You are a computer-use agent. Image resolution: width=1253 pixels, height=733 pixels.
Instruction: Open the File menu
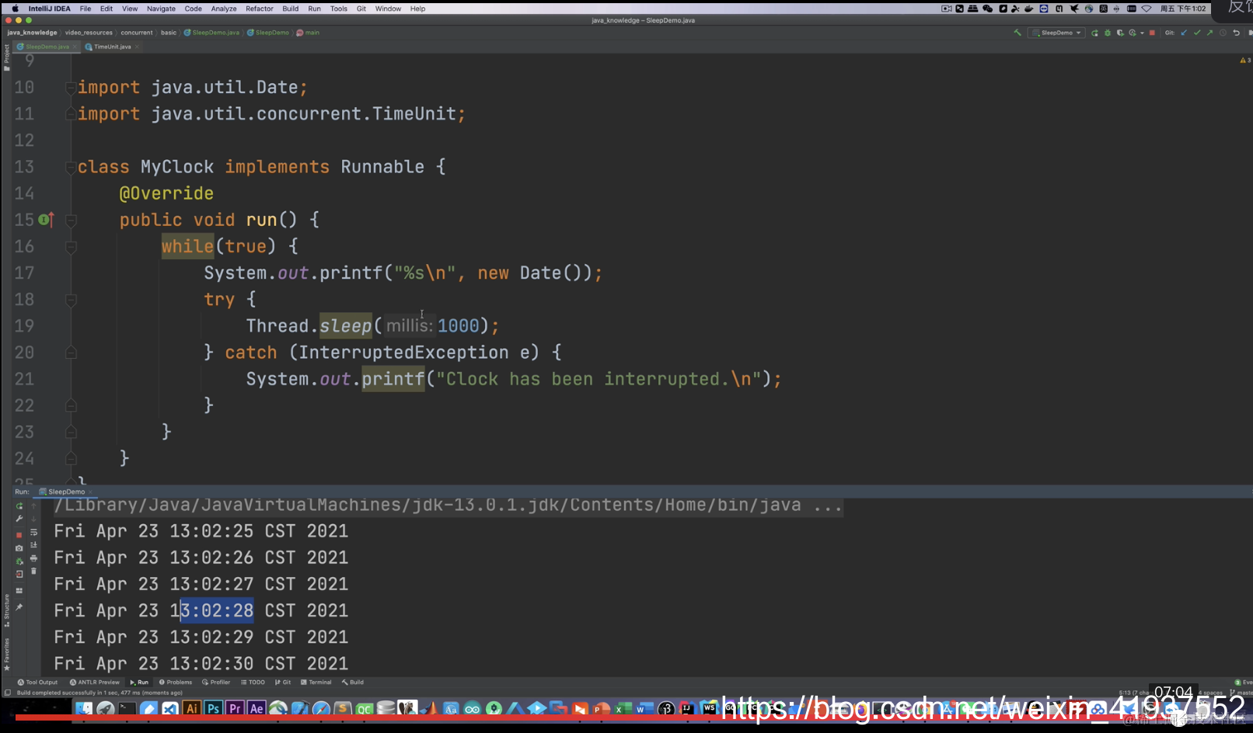86,9
